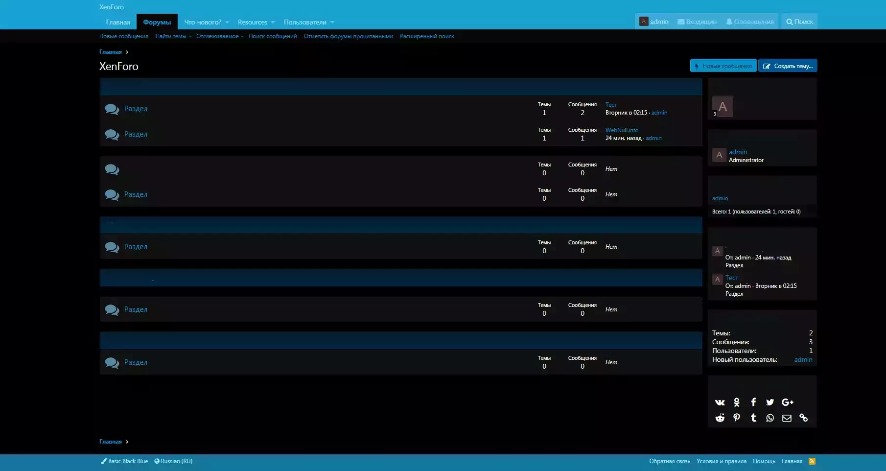Share via the Odnoklassniki icon
This screenshot has width=886, height=471.
[737, 402]
